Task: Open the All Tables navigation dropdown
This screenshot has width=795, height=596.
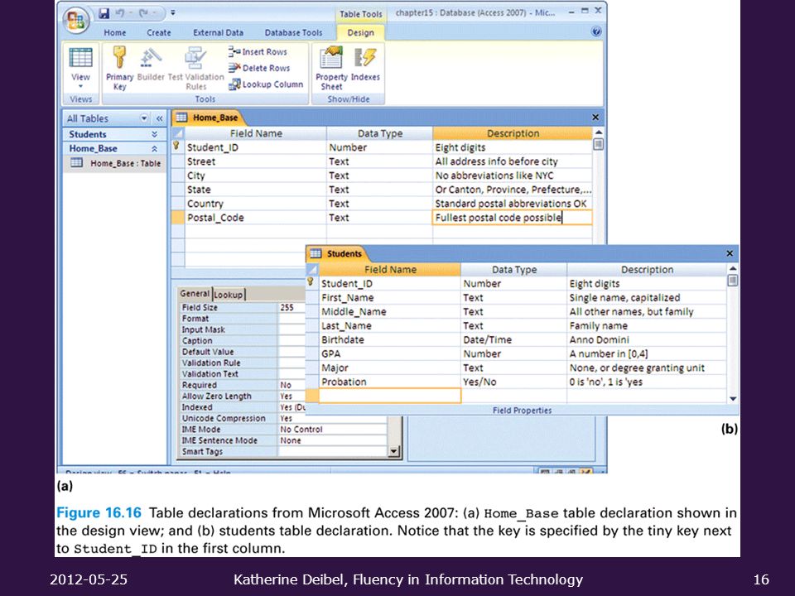Action: point(144,118)
